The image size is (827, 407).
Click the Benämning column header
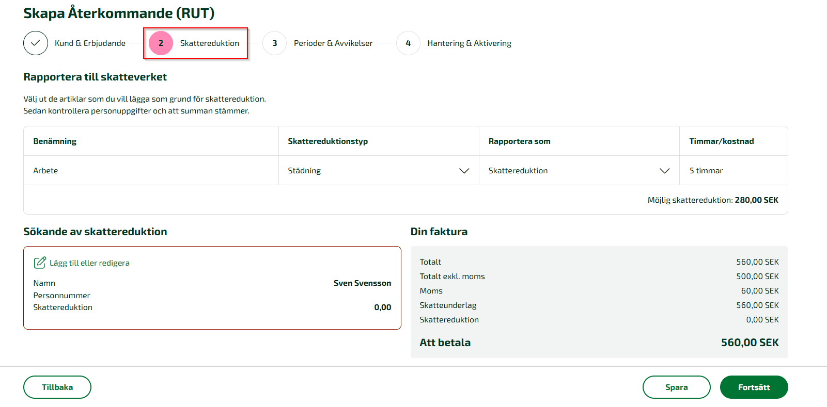[x=55, y=141]
